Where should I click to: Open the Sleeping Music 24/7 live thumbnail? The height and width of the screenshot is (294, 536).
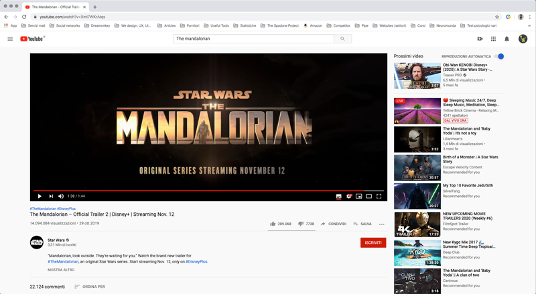tap(417, 111)
